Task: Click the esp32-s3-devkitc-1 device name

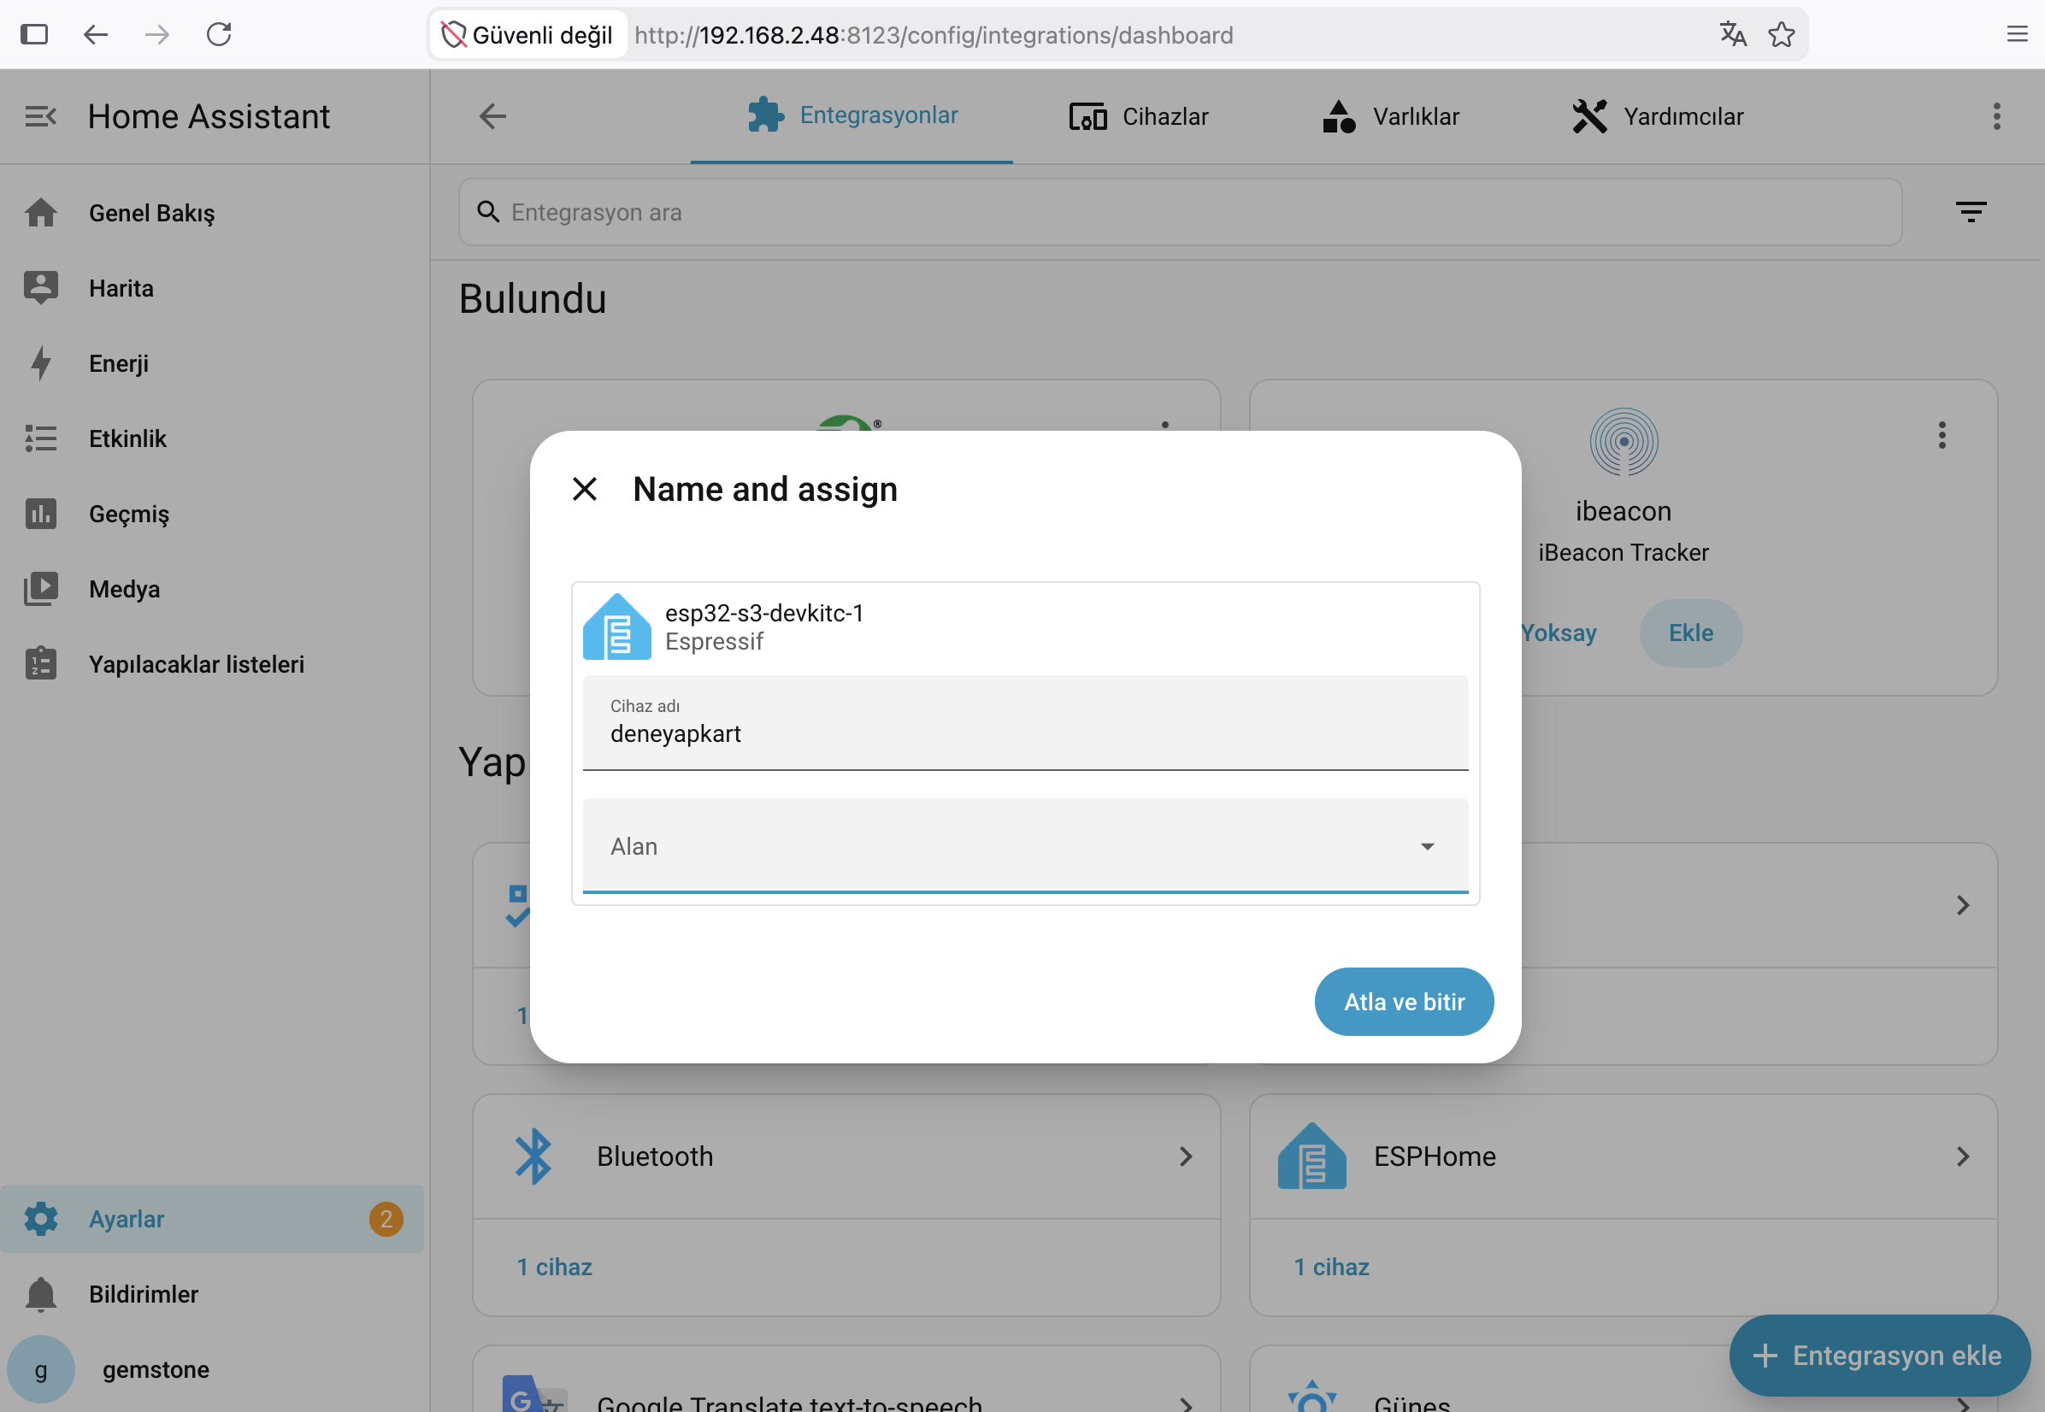Action: click(764, 612)
